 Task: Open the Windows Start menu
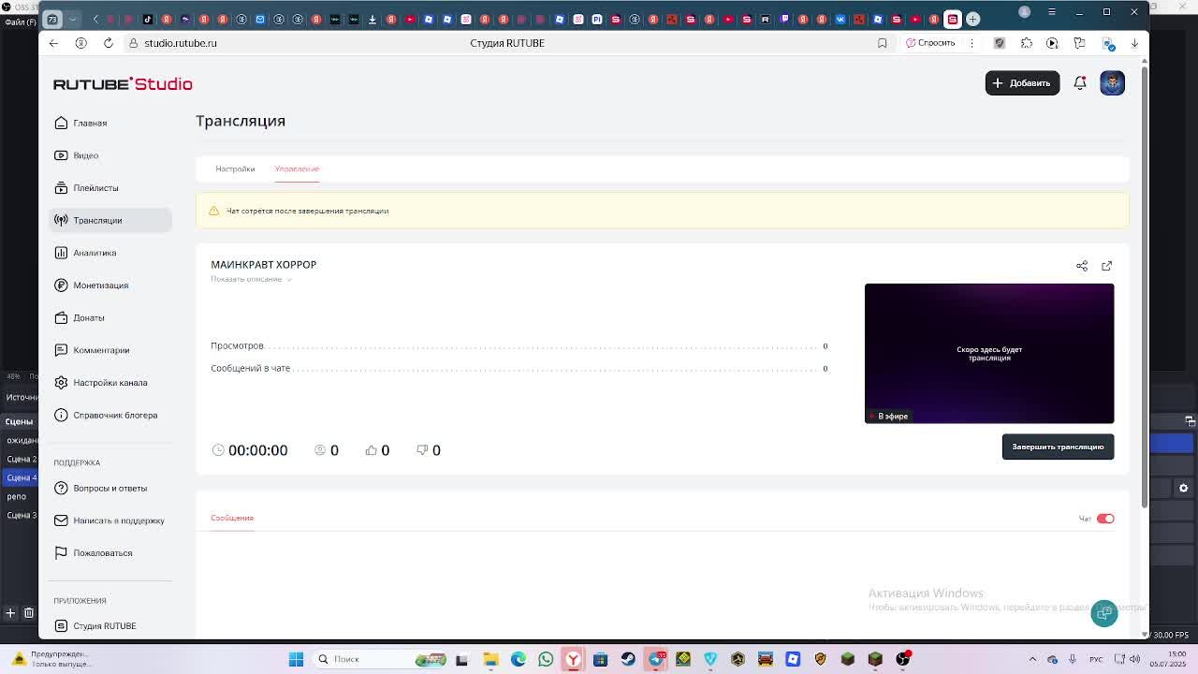tap(296, 659)
